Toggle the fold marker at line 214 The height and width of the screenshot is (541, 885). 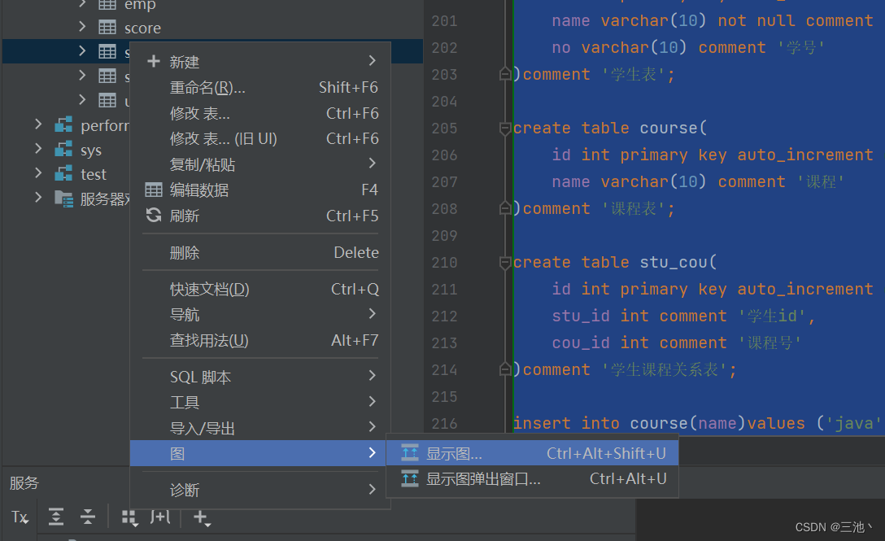pyautogui.click(x=505, y=369)
